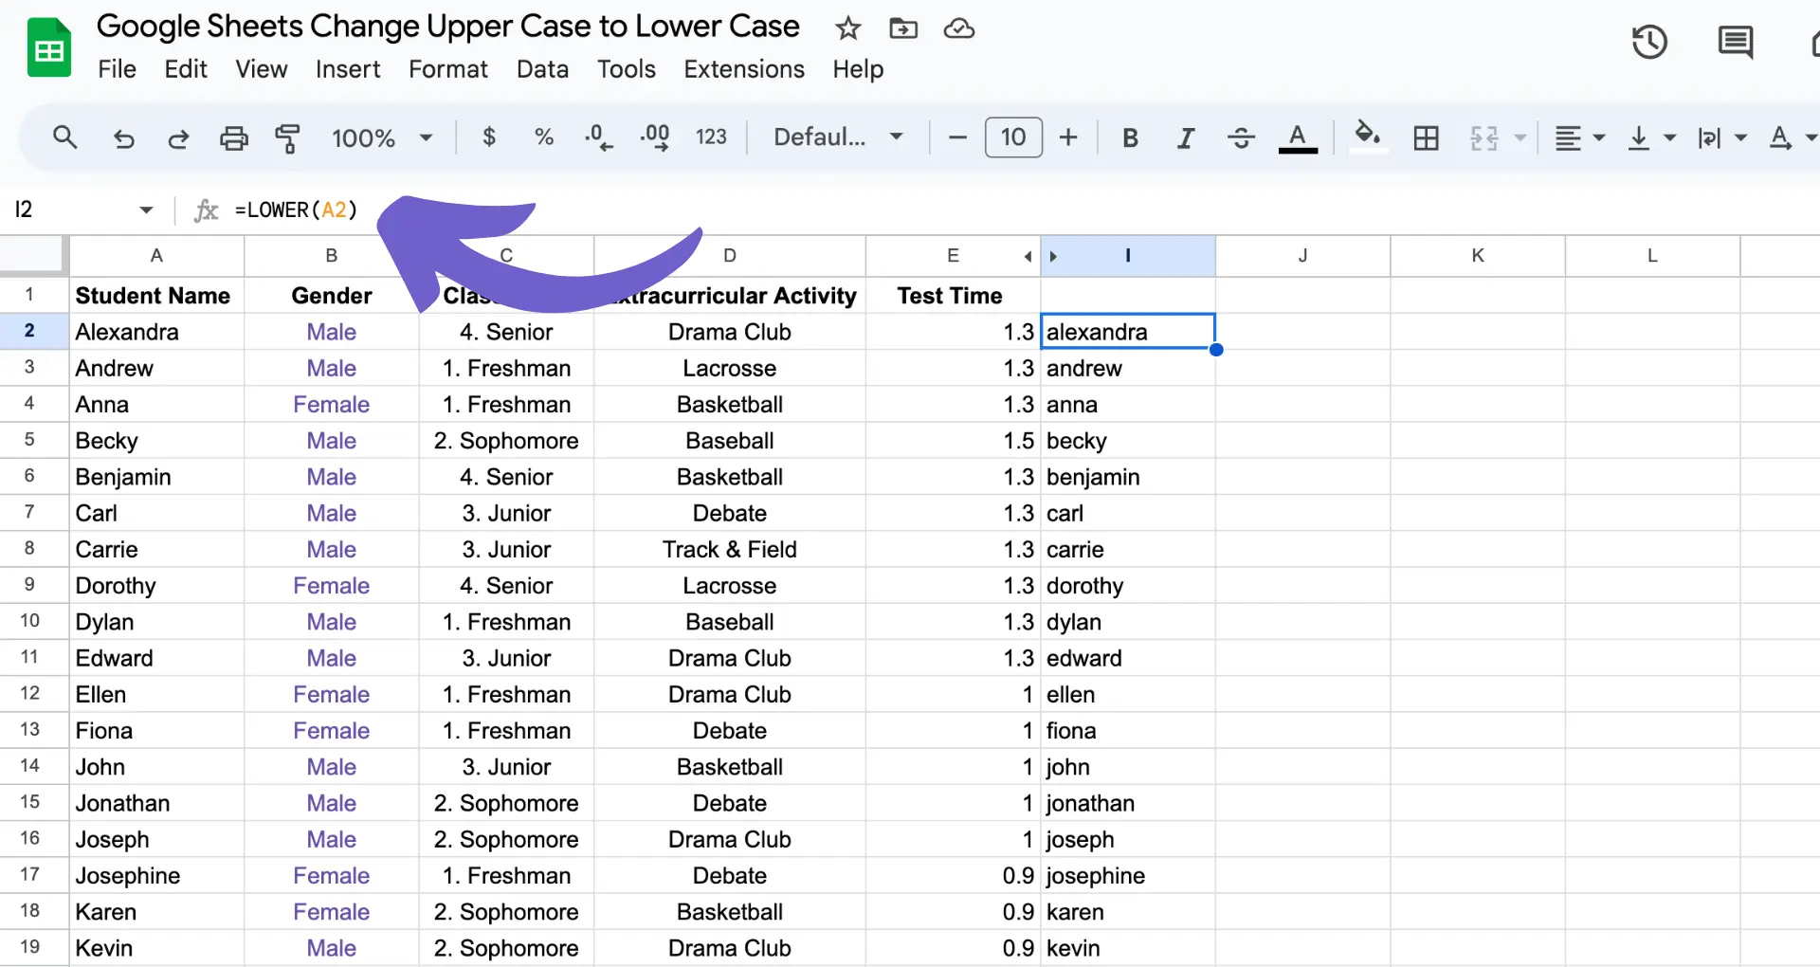Screen dimensions: 1820x967
Task: Toggle italic formatting
Action: click(x=1185, y=138)
